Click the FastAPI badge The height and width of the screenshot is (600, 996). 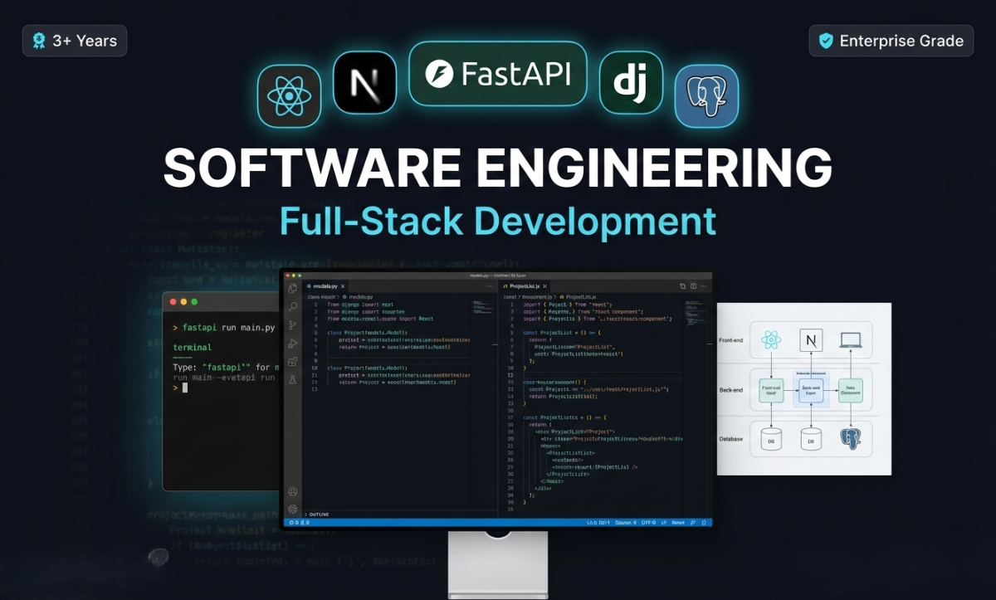[x=498, y=74]
